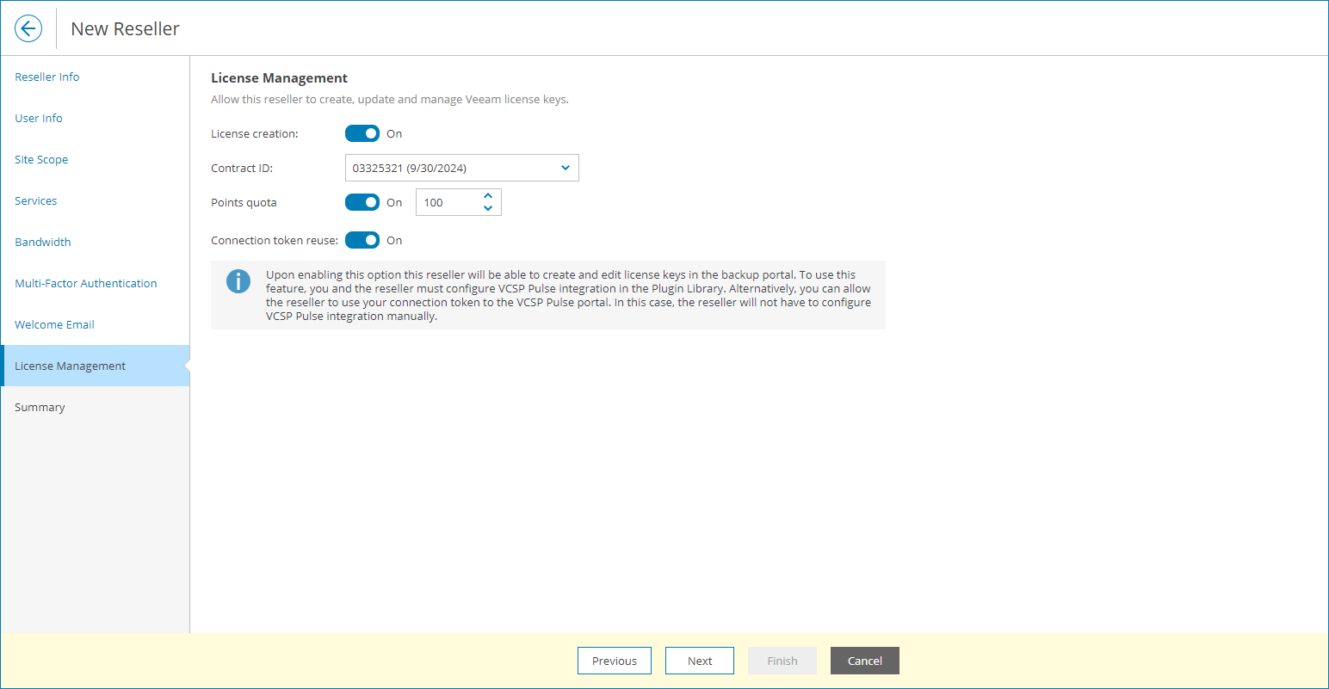Turn off the Points quota toggle
The image size is (1329, 689).
(362, 202)
